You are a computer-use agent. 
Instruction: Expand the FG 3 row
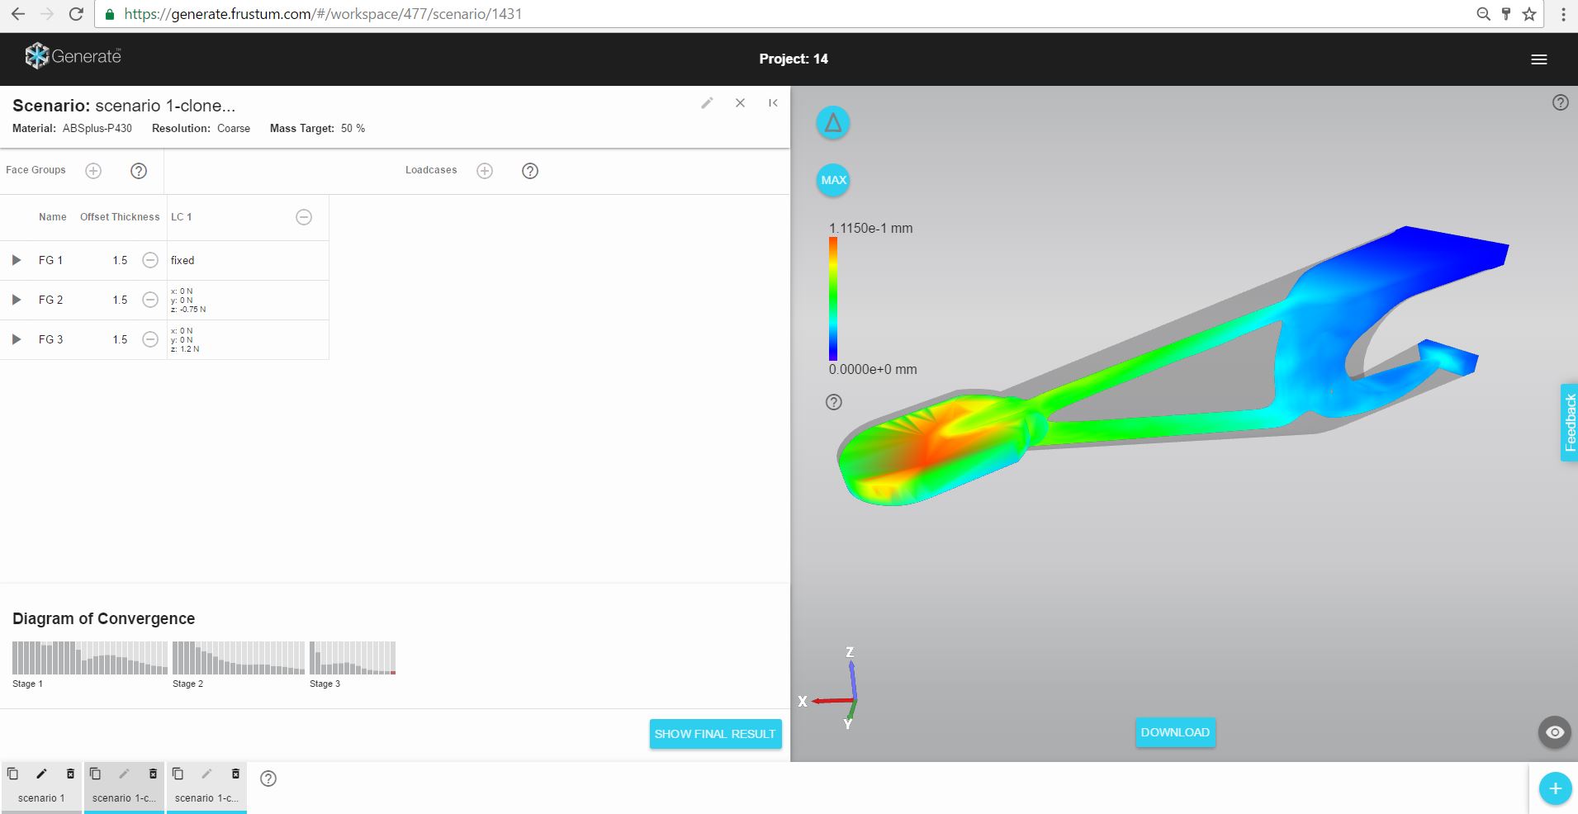pyautogui.click(x=16, y=339)
